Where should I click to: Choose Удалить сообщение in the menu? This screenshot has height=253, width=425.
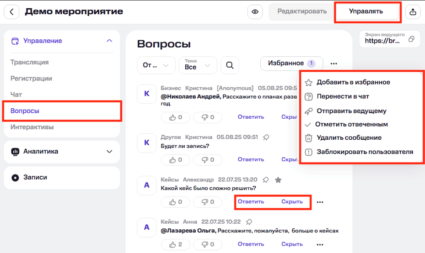click(349, 137)
